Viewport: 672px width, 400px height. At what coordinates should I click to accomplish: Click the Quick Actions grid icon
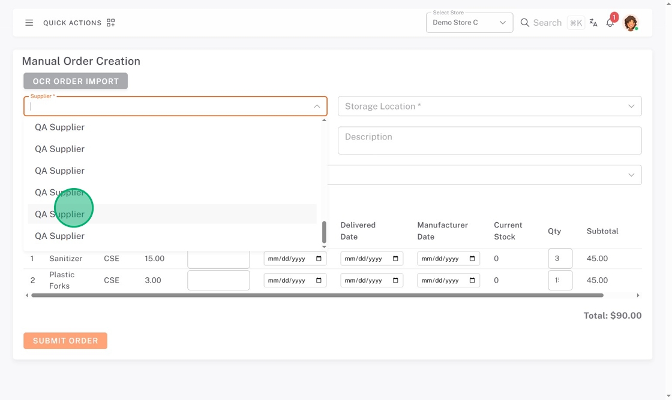click(x=110, y=23)
